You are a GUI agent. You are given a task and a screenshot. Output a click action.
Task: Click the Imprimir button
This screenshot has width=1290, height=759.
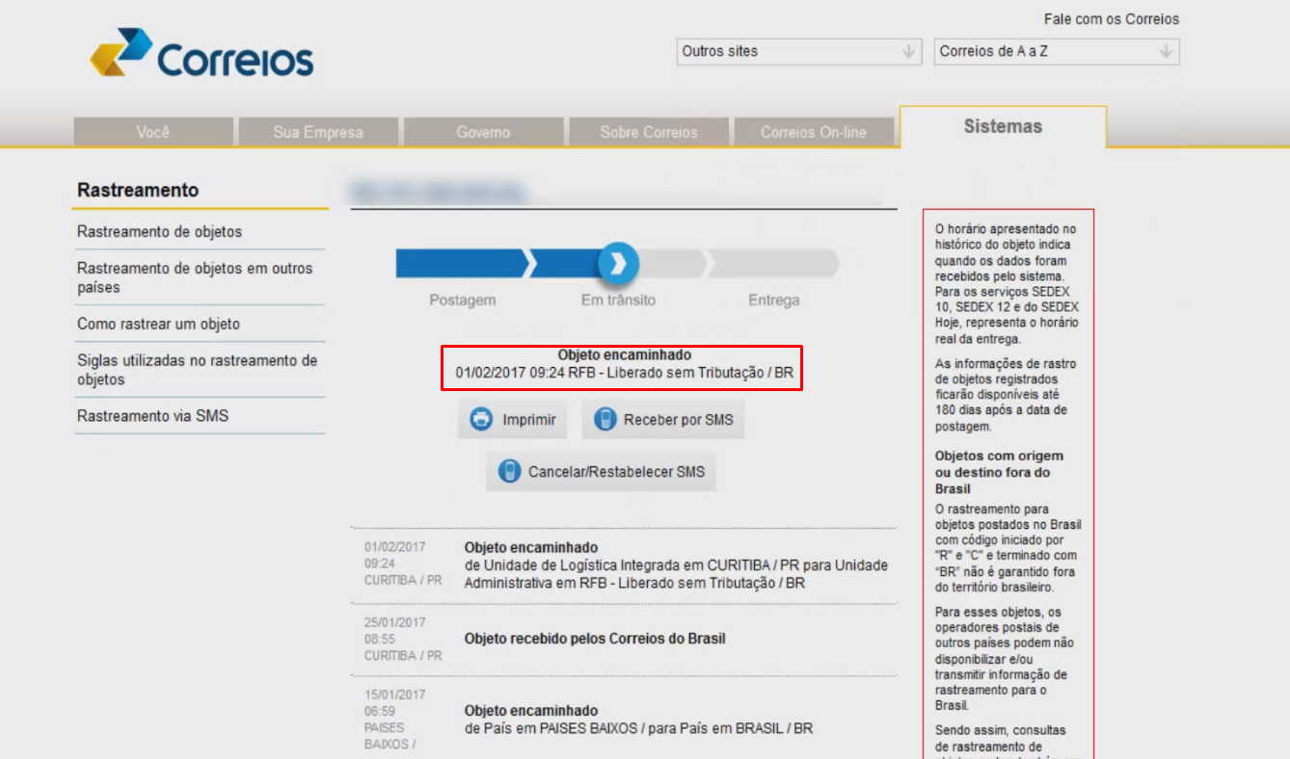tap(513, 420)
